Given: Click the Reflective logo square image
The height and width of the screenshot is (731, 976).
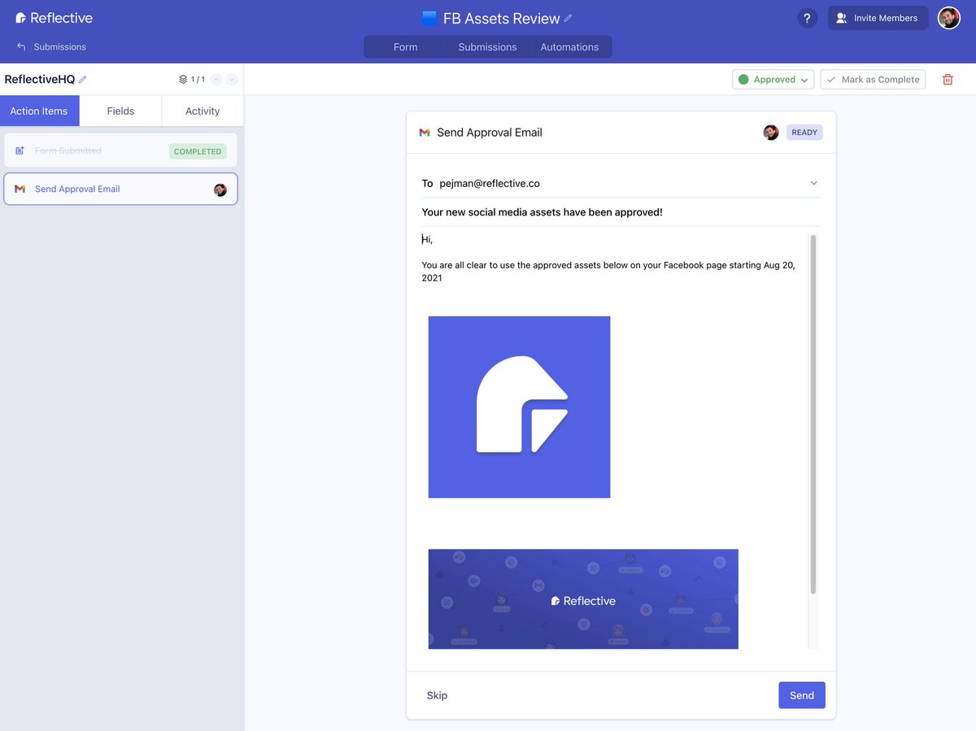Looking at the screenshot, I should [x=519, y=407].
